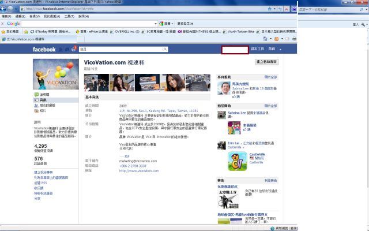Open the 說明(H) menu
The height and width of the screenshot is (231, 369).
pos(84,17)
